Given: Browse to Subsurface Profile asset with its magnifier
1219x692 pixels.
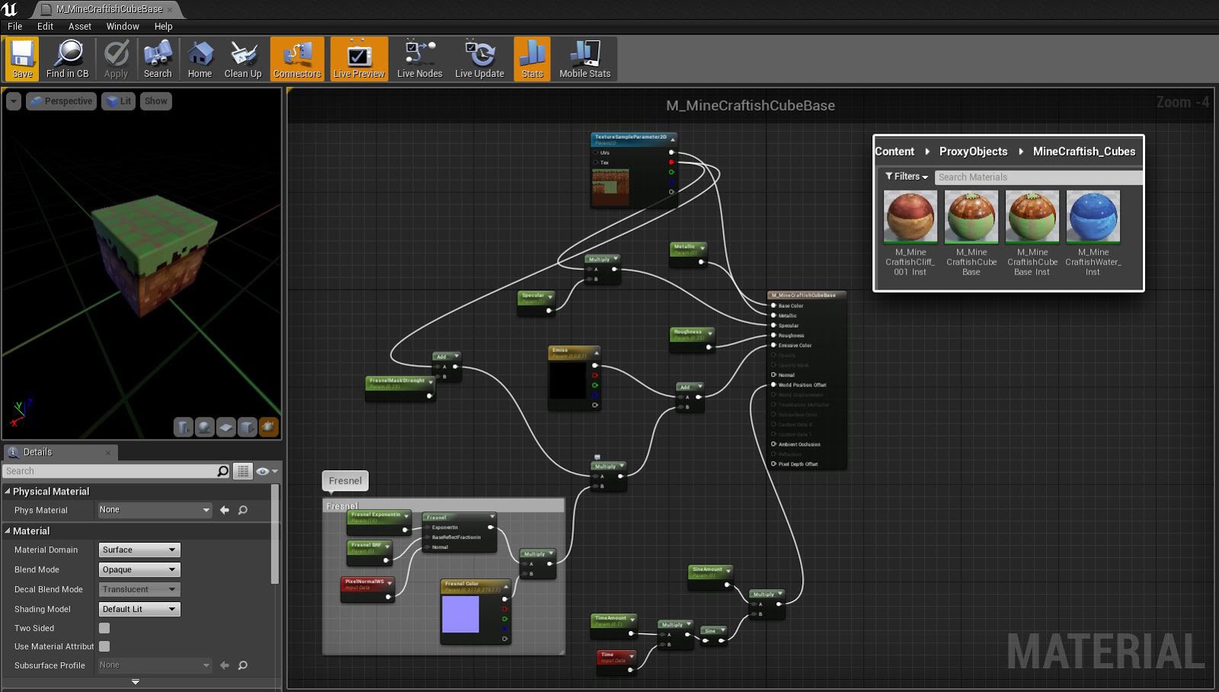Looking at the screenshot, I should [x=243, y=665].
